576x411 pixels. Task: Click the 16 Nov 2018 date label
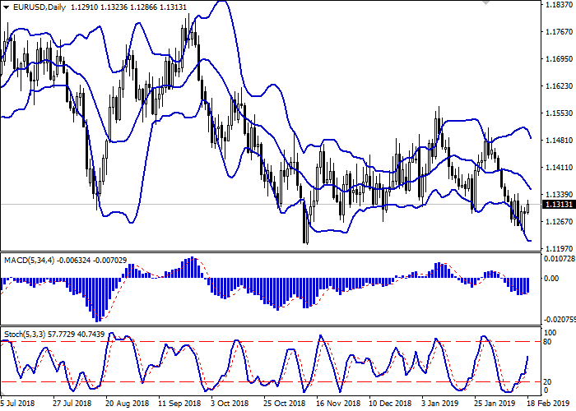pyautogui.click(x=337, y=404)
